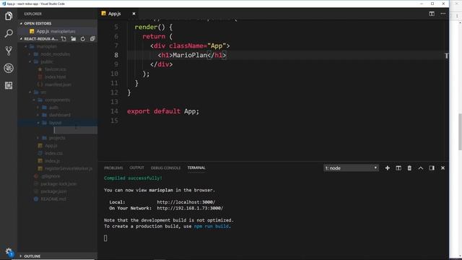
Task: Refresh the explorer file tree
Action: (x=83, y=38)
